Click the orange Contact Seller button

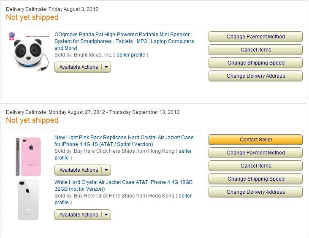tap(256, 140)
